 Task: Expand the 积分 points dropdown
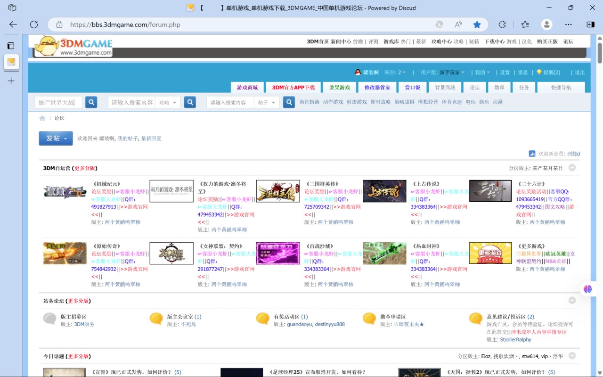pos(395,73)
